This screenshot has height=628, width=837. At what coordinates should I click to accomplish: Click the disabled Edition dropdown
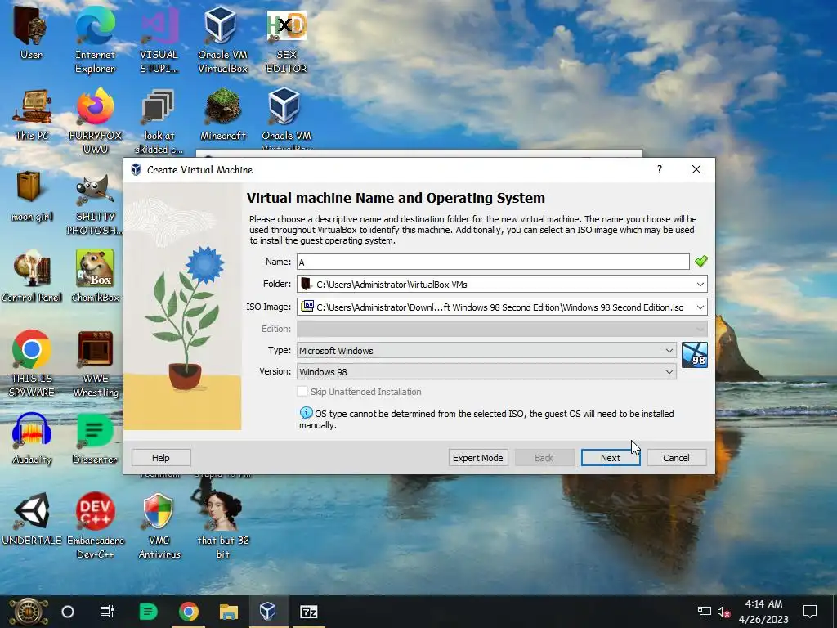pos(502,329)
